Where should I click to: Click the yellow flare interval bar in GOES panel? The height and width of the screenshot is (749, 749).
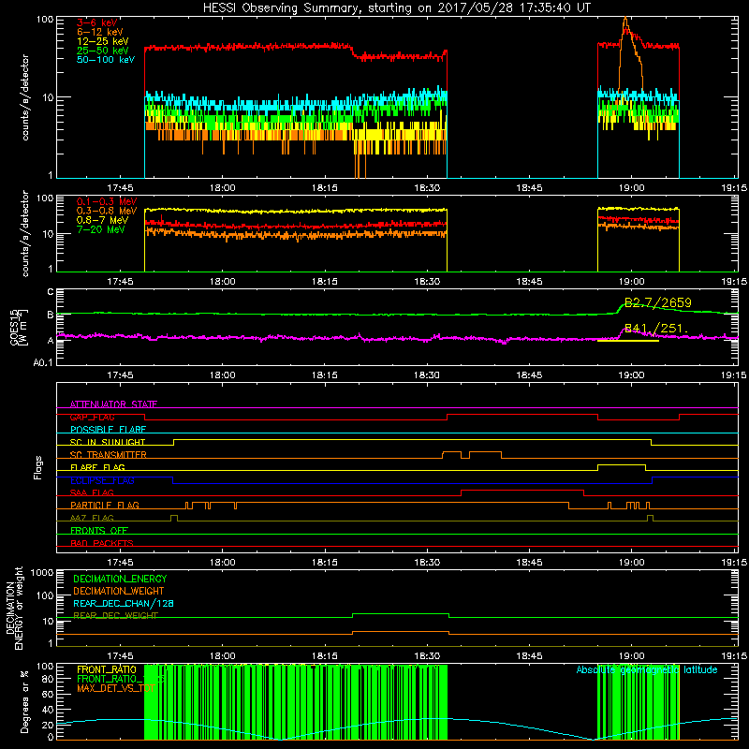click(628, 341)
